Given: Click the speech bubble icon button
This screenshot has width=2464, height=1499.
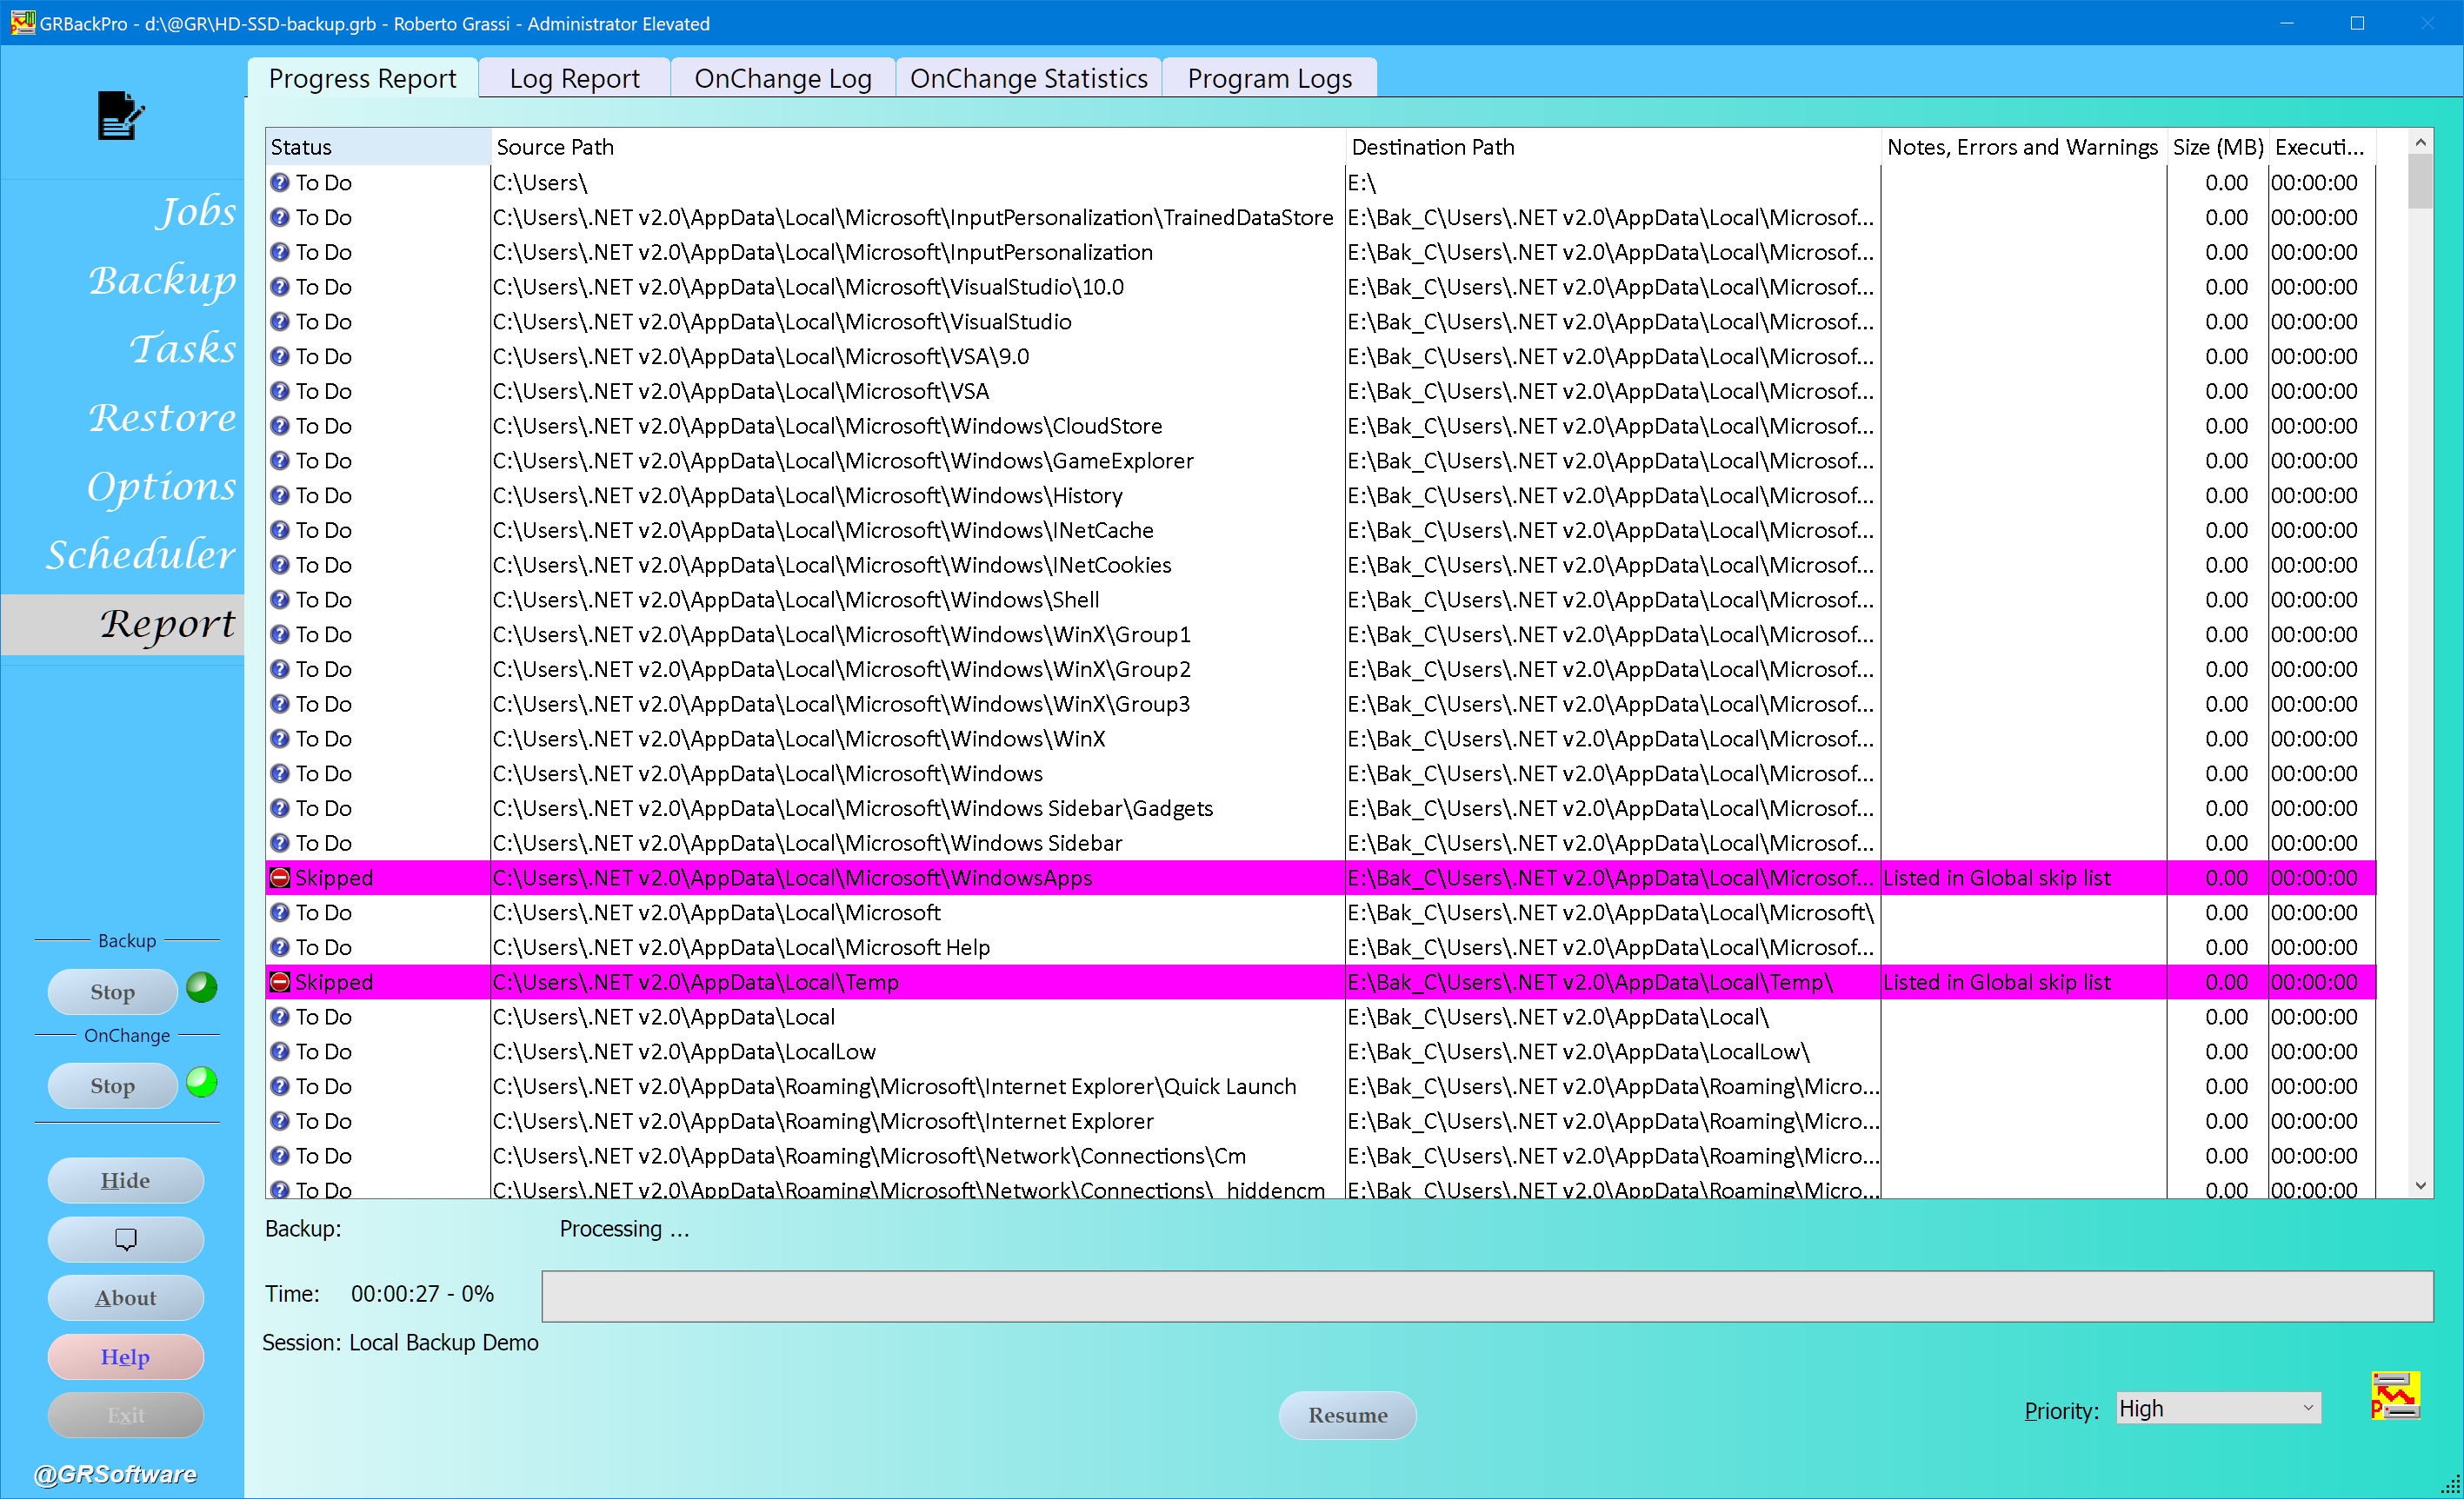Looking at the screenshot, I should [x=126, y=1239].
